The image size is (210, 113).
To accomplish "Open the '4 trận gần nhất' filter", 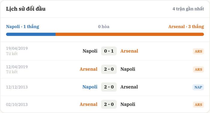I will click(188, 9).
